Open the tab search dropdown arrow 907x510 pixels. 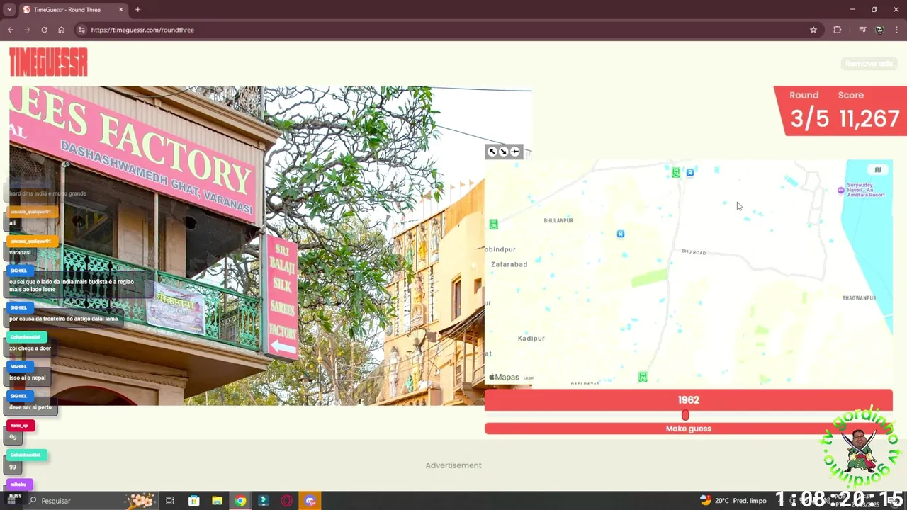click(9, 10)
